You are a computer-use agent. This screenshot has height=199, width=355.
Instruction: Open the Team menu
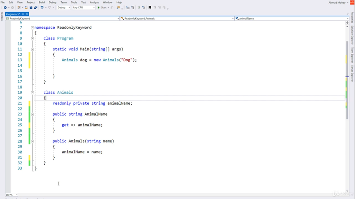pyautogui.click(x=63, y=2)
